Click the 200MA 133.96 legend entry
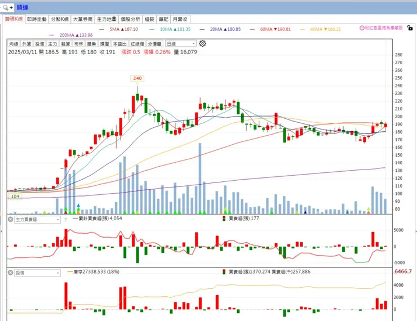The image size is (417, 321). (71, 35)
